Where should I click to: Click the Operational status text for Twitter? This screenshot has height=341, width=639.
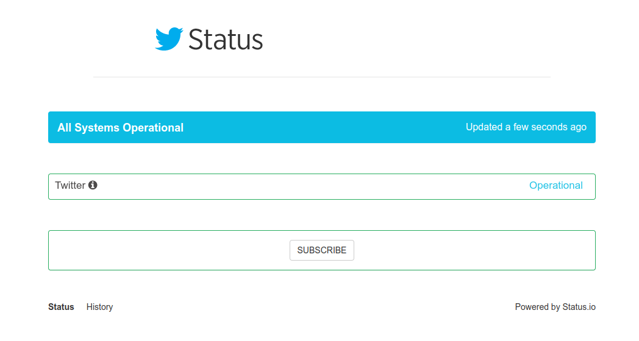[x=555, y=186]
